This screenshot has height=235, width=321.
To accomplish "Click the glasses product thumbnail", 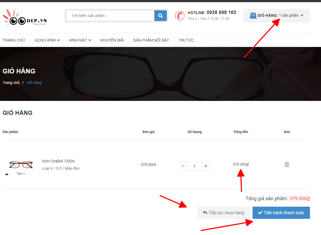I will pos(21,165).
